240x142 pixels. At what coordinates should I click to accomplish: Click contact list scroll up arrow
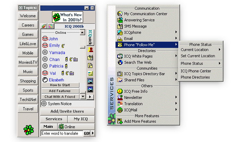coord(82,32)
